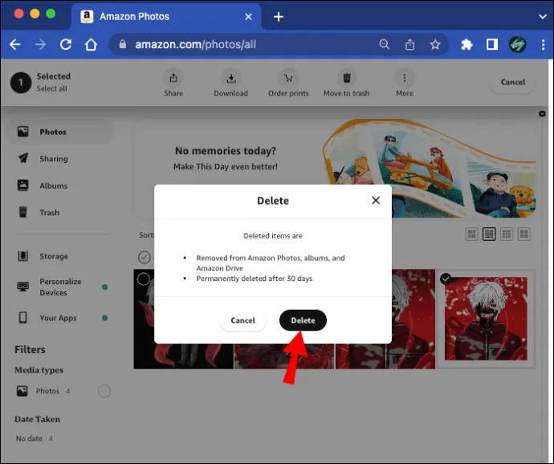Click the Download icon in the toolbar
Image resolution: width=554 pixels, height=464 pixels.
pyautogui.click(x=231, y=78)
